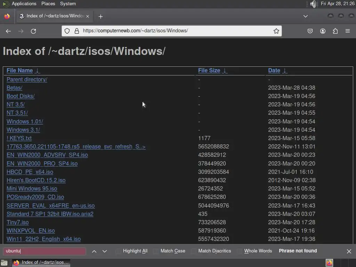Open the Places menu
The width and height of the screenshot is (356, 267).
click(48, 3)
